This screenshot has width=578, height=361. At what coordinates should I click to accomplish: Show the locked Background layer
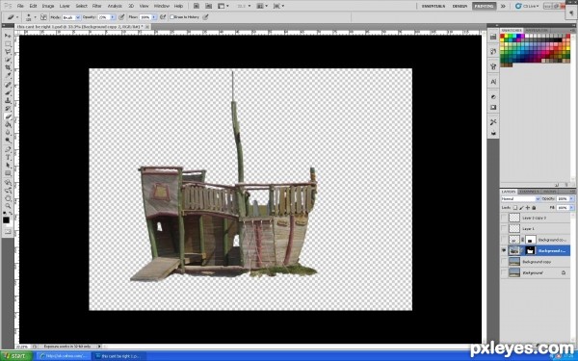click(504, 272)
